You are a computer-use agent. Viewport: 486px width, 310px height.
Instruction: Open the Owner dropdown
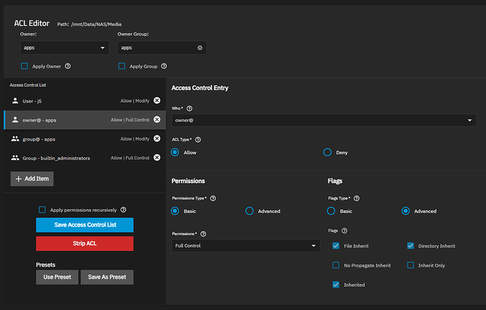point(64,48)
